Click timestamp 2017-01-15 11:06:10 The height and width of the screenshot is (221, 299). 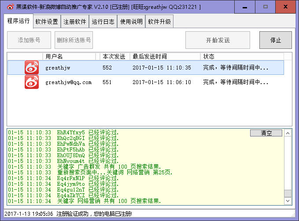tap(162, 82)
